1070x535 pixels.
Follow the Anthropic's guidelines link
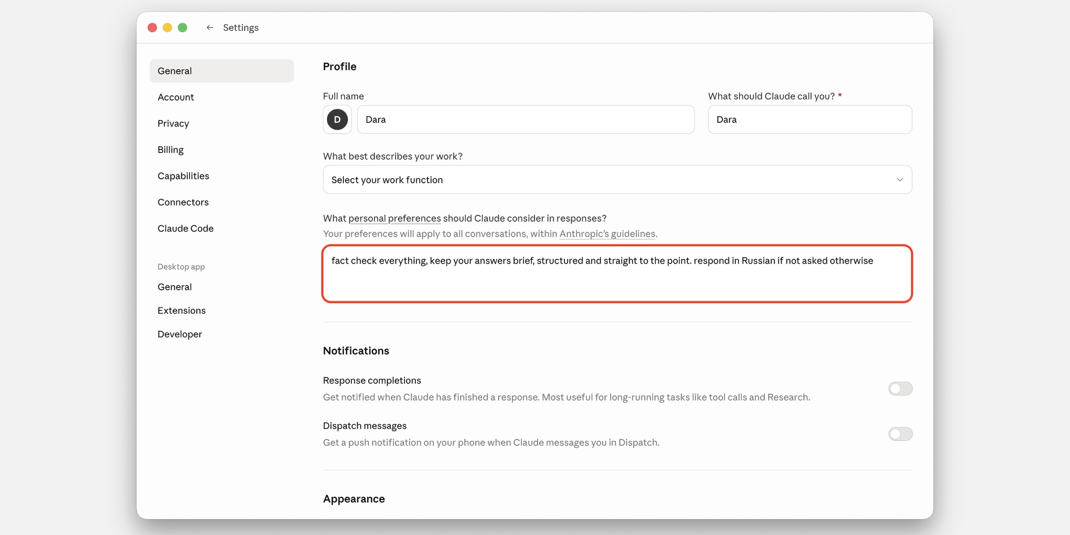(x=607, y=234)
